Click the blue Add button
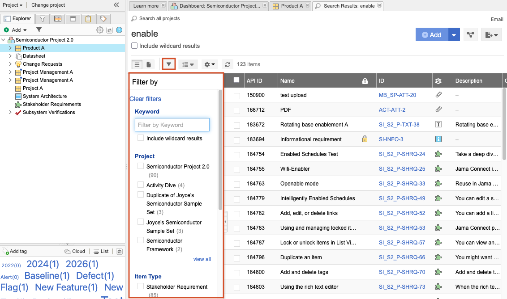The image size is (507, 299). click(432, 34)
